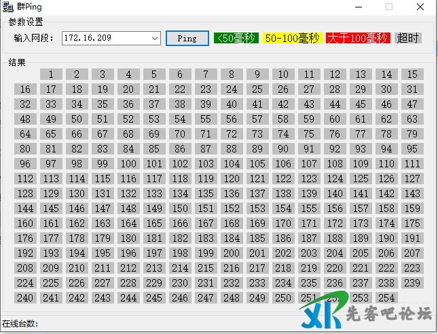Click the red over 100 ms legend swatch
Image resolution: width=438 pixels, height=334 pixels.
point(358,38)
